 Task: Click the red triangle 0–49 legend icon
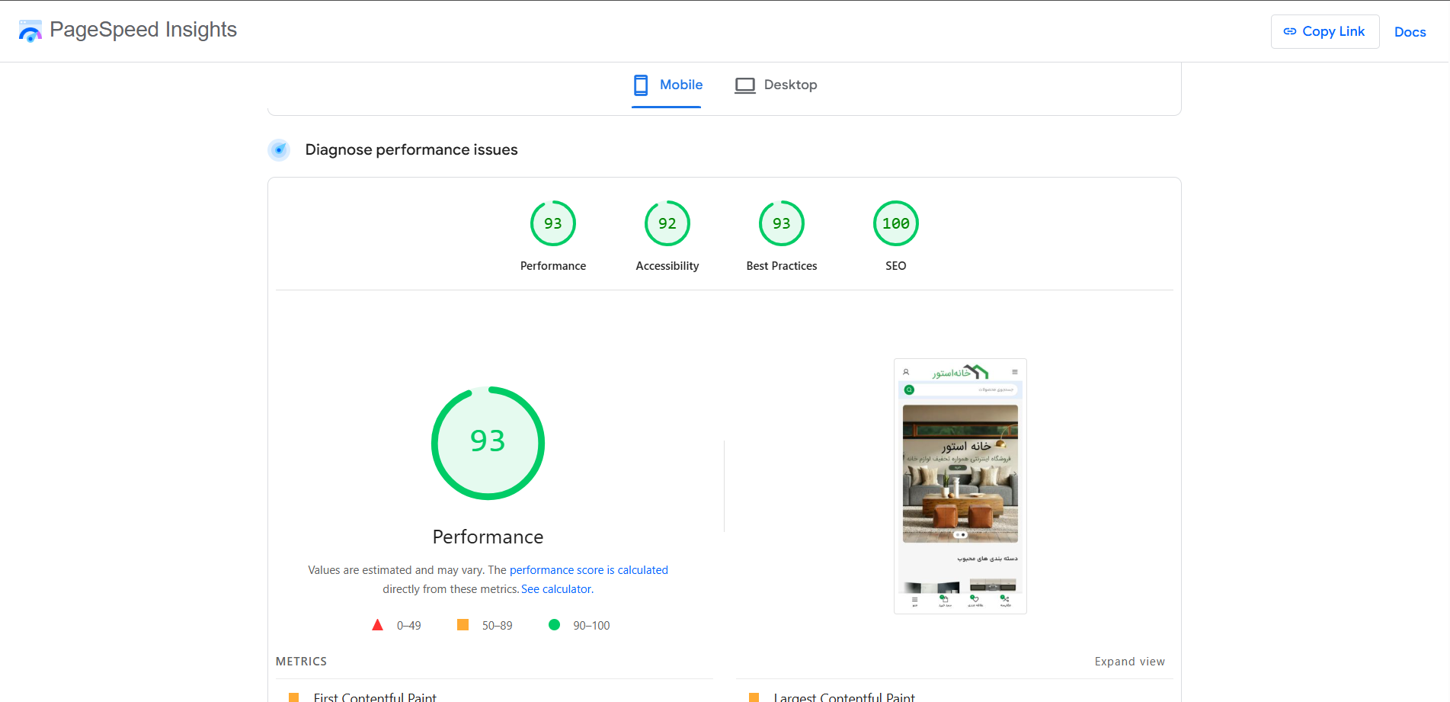(377, 625)
